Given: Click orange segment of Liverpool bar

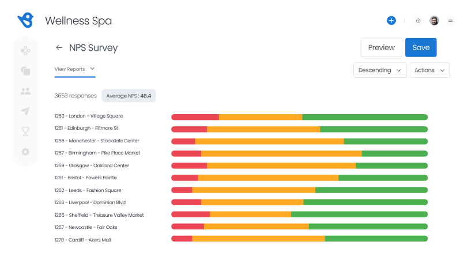Looking at the screenshot, I should [252, 202].
